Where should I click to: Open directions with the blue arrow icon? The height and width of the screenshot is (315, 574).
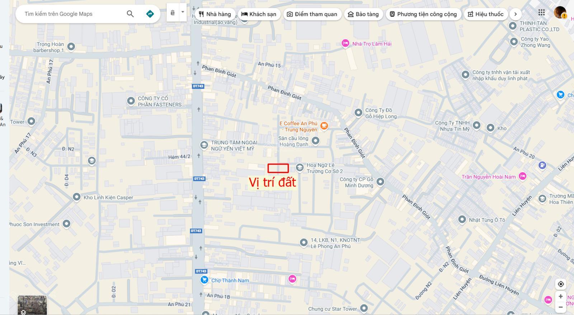[150, 14]
